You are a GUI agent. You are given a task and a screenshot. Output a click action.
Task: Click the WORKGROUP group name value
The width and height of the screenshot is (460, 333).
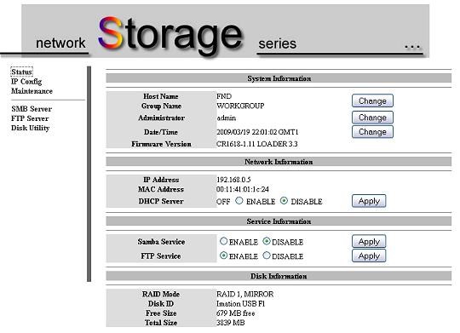(x=240, y=106)
